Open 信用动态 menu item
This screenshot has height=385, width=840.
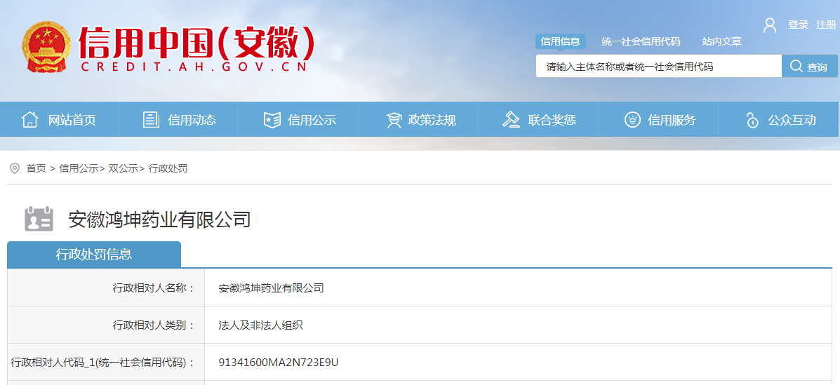[x=192, y=120]
